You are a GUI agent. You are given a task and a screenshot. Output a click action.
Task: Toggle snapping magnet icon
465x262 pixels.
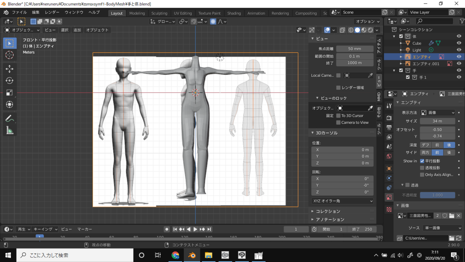click(194, 21)
